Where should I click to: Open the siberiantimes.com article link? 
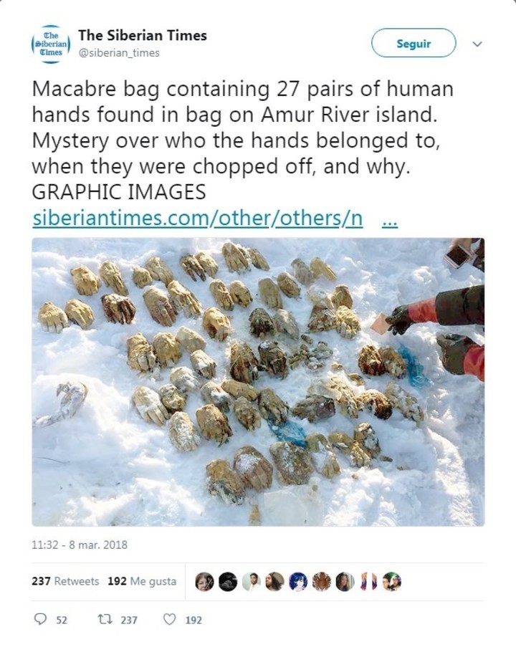[198, 218]
